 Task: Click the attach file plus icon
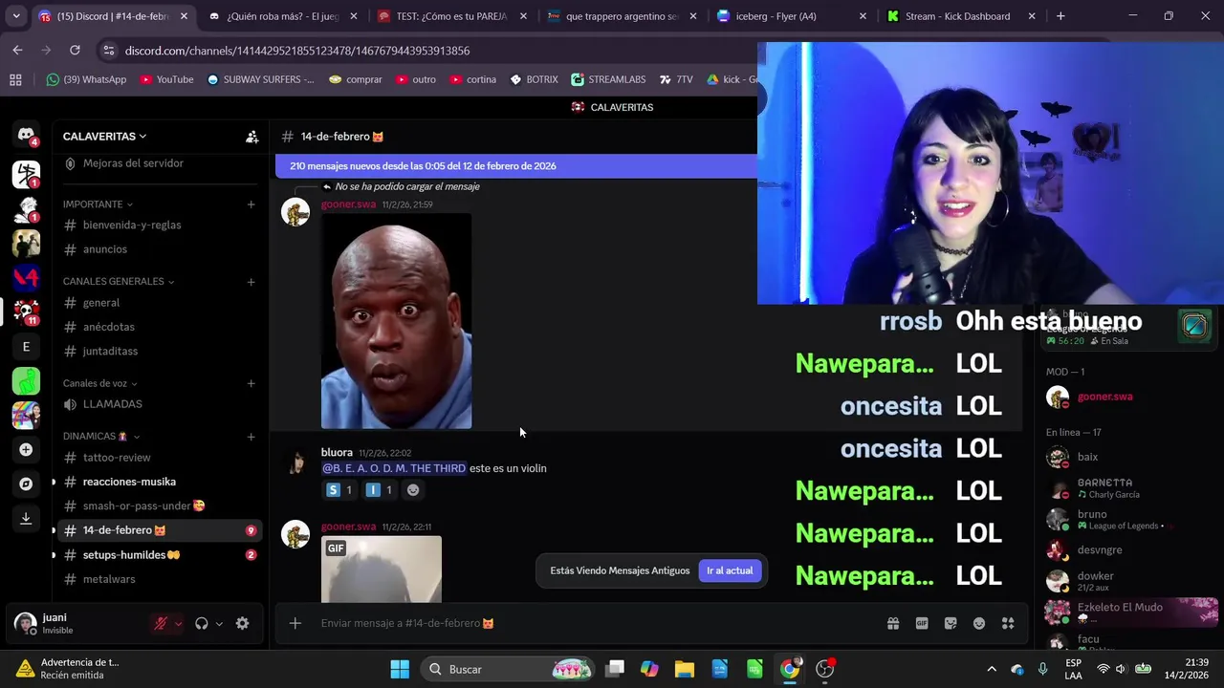pyautogui.click(x=295, y=623)
